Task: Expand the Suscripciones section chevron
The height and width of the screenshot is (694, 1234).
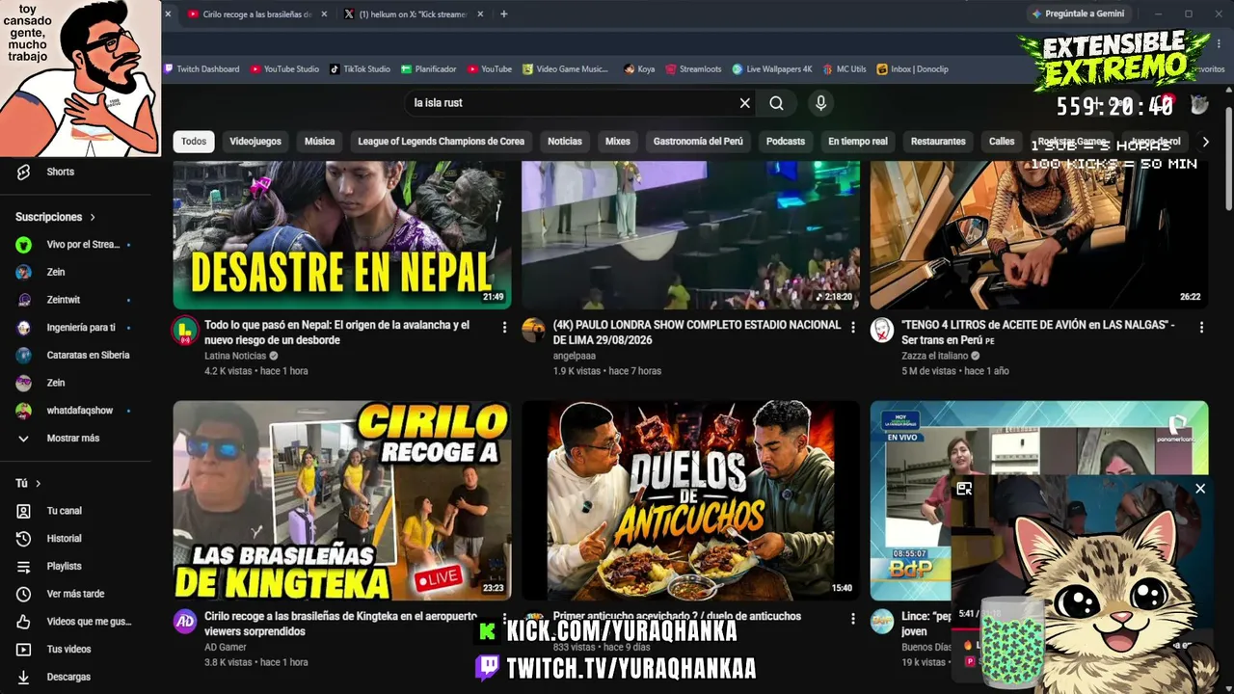Action: point(93,218)
